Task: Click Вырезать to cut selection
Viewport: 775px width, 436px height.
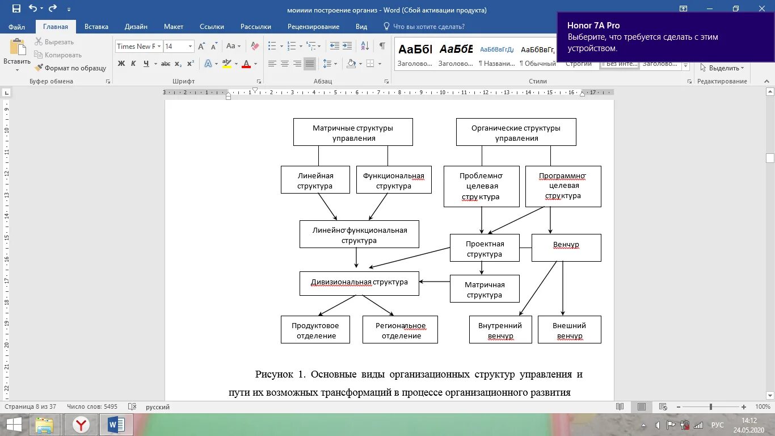Action: pos(54,42)
